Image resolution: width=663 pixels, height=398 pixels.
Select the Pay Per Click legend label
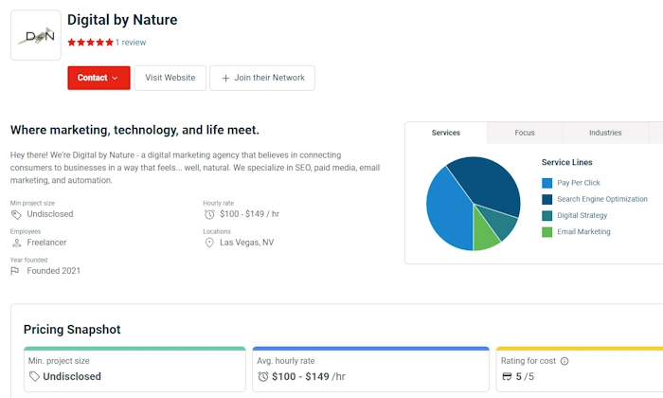[579, 183]
